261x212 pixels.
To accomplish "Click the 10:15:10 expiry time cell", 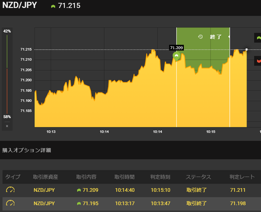I will [x=160, y=190].
